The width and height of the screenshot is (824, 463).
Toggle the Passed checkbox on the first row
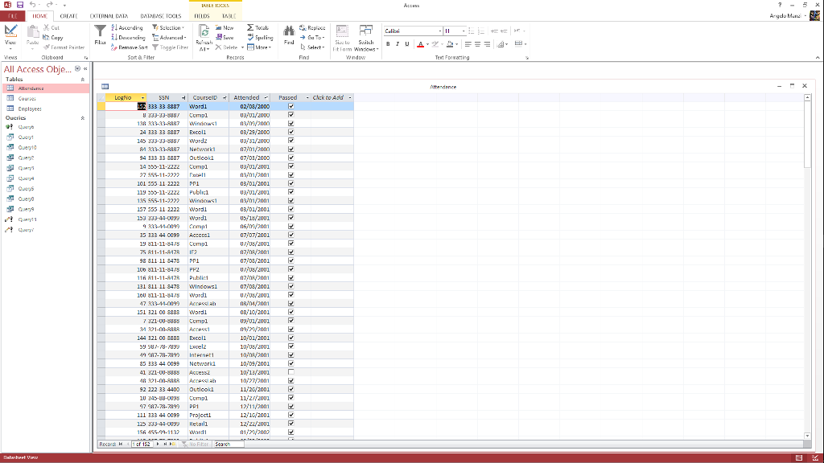(x=290, y=105)
